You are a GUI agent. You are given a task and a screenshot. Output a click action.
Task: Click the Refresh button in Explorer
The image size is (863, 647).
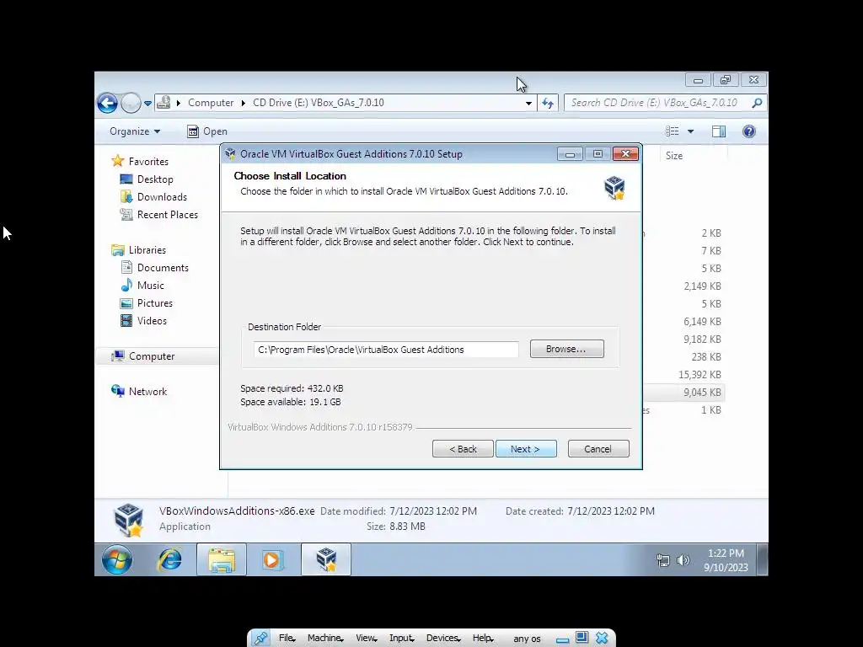tap(548, 103)
